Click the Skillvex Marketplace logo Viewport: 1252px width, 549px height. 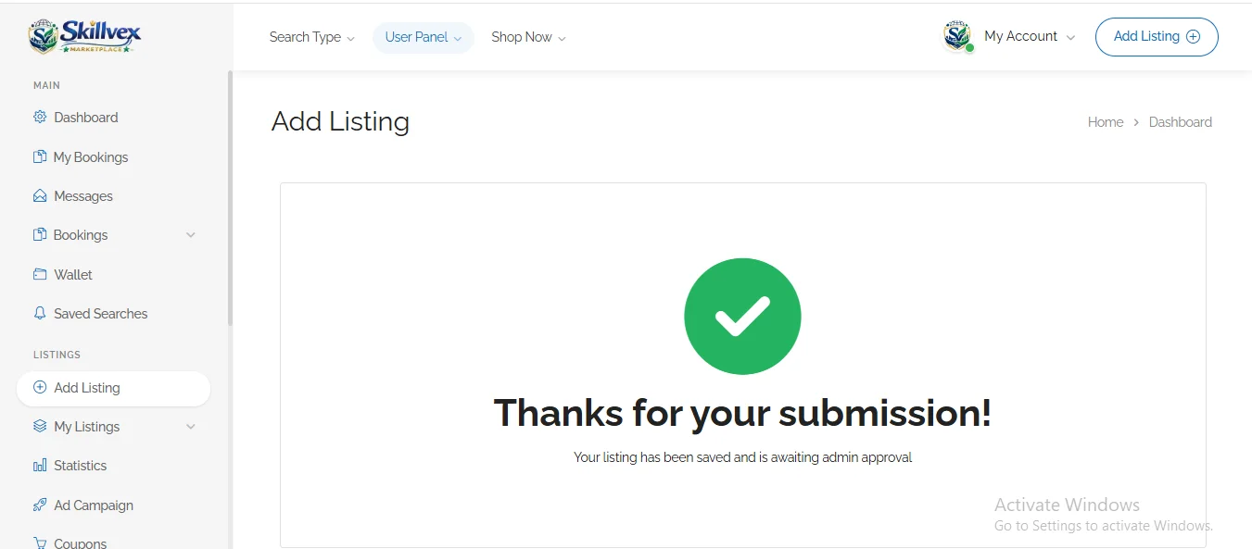click(x=84, y=36)
